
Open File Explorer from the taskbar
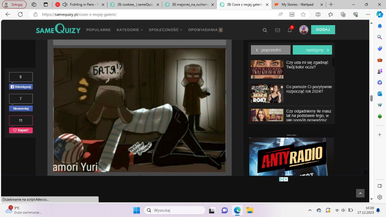249,210
